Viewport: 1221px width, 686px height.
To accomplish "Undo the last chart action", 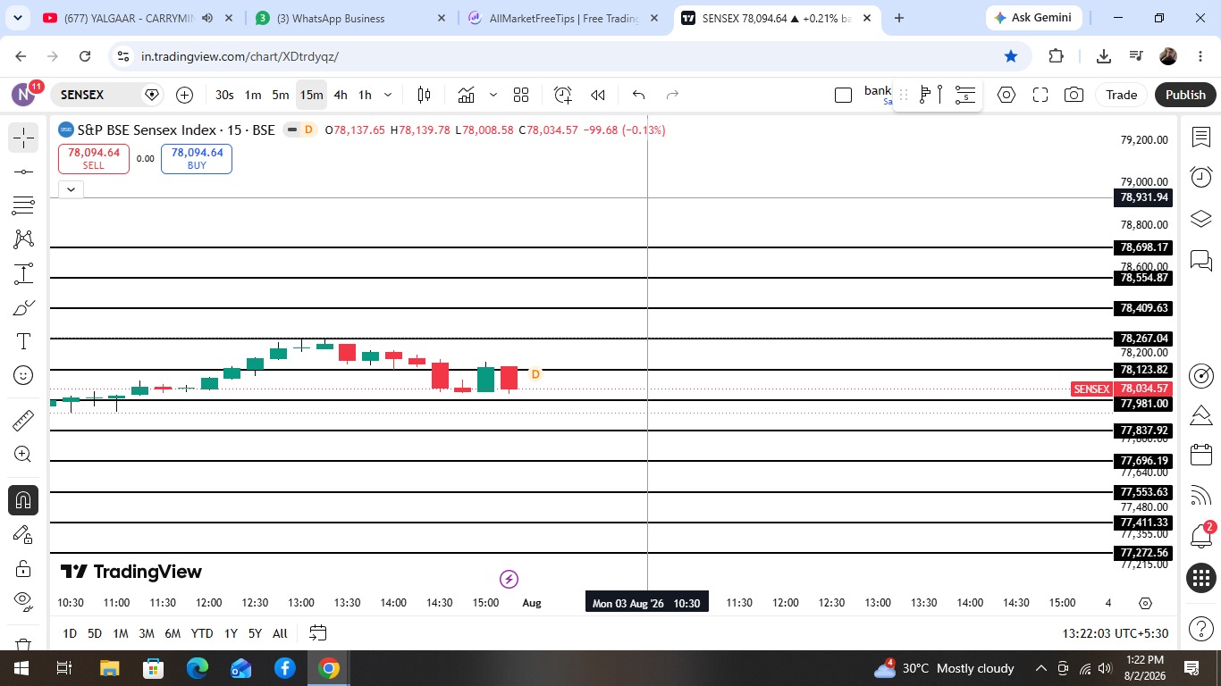I will 638,95.
